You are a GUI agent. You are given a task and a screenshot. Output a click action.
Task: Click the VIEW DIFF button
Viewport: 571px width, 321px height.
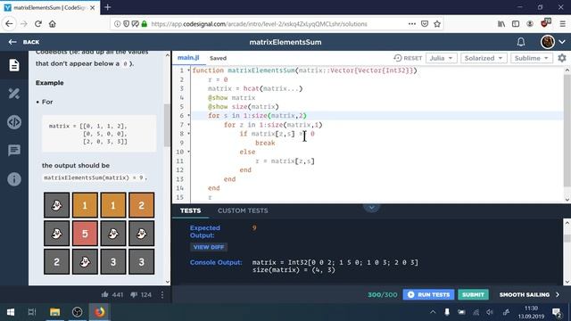209,247
